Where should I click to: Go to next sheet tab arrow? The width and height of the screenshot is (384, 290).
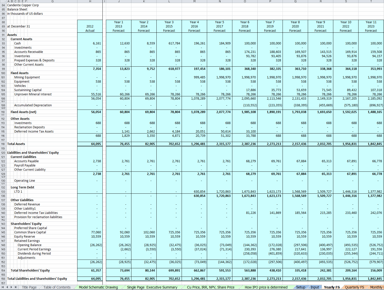pos(11,287)
